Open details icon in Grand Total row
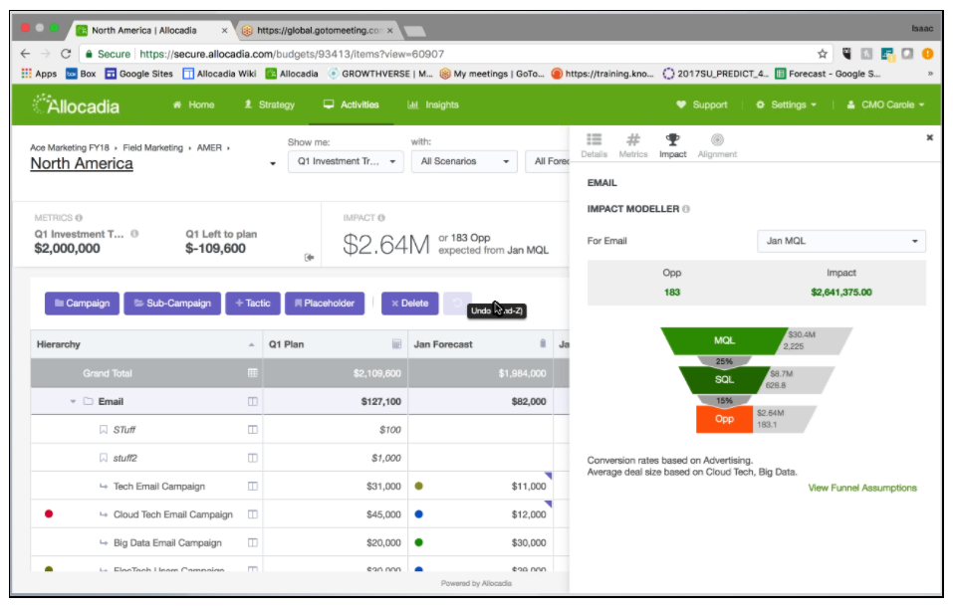Image resolution: width=953 pixels, height=612 pixels. pos(253,373)
